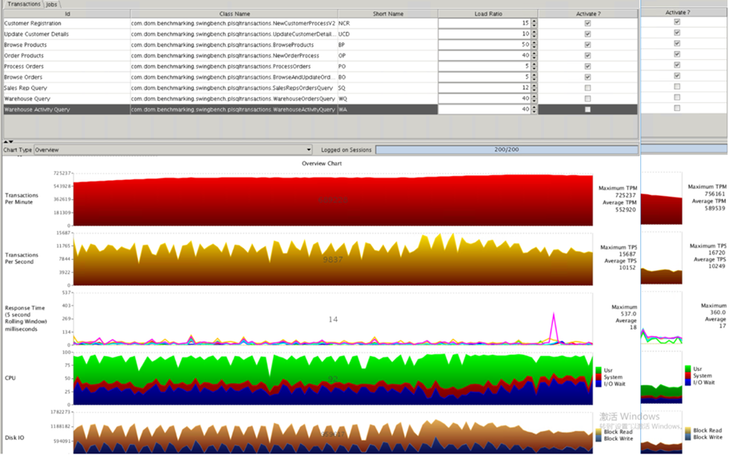This screenshot has height=459, width=729.
Task: Click collapse arrows above Chart Type label
Action: 8,142
